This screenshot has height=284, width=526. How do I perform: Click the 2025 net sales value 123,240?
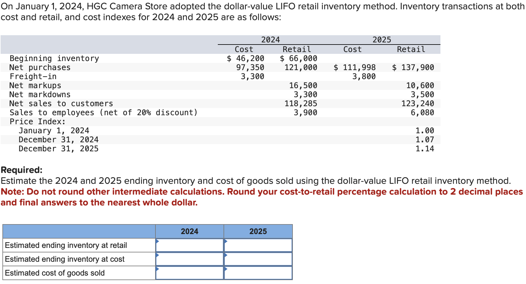click(x=418, y=103)
